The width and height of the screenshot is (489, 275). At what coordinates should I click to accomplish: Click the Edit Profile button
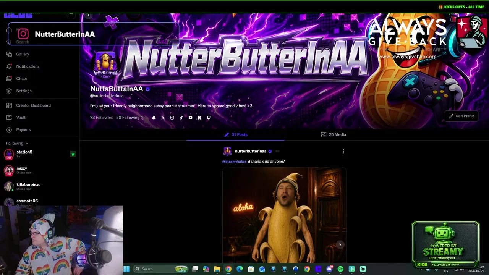461,116
